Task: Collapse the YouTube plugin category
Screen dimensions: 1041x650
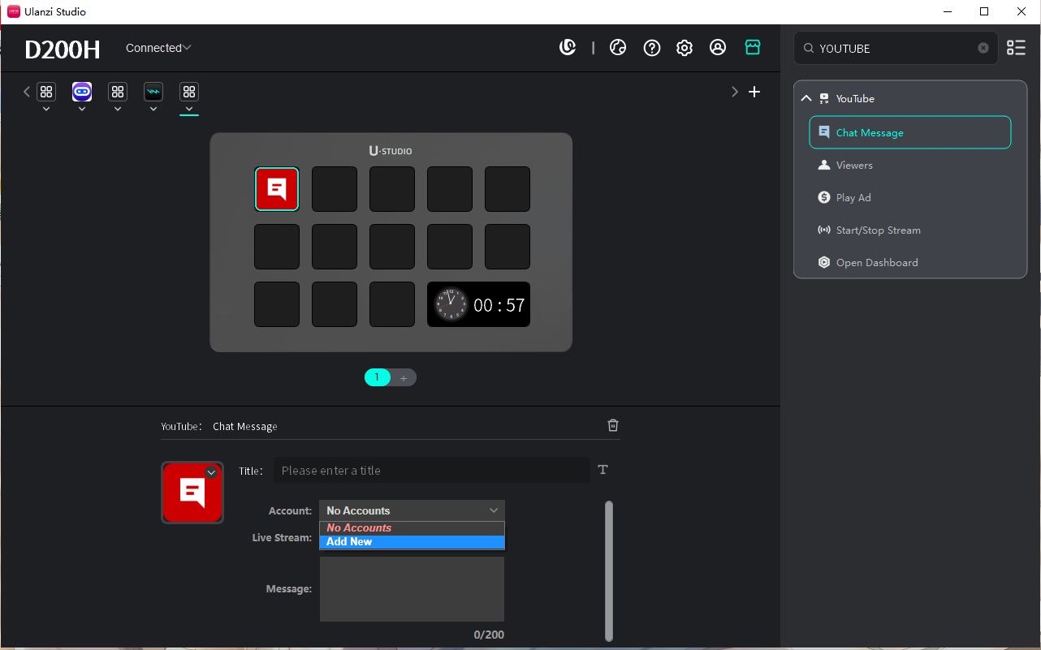Action: [x=806, y=98]
